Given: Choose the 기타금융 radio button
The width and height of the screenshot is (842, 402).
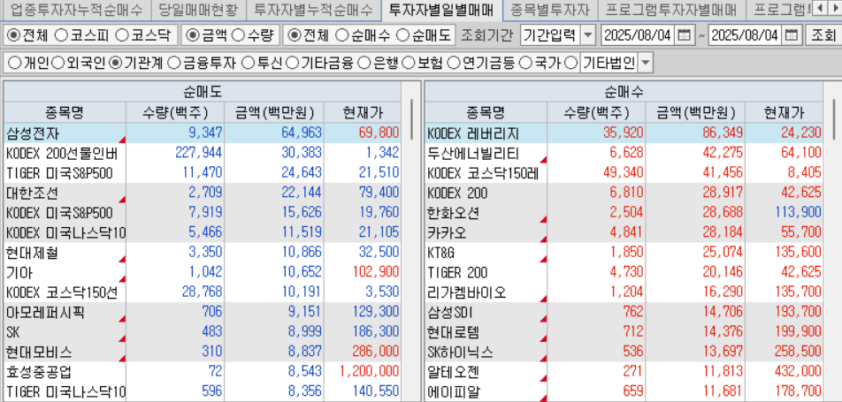Looking at the screenshot, I should [292, 64].
